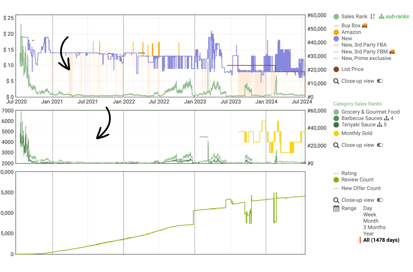
Task: Click the Buy Box delivery truck icon
Action: 365,25
